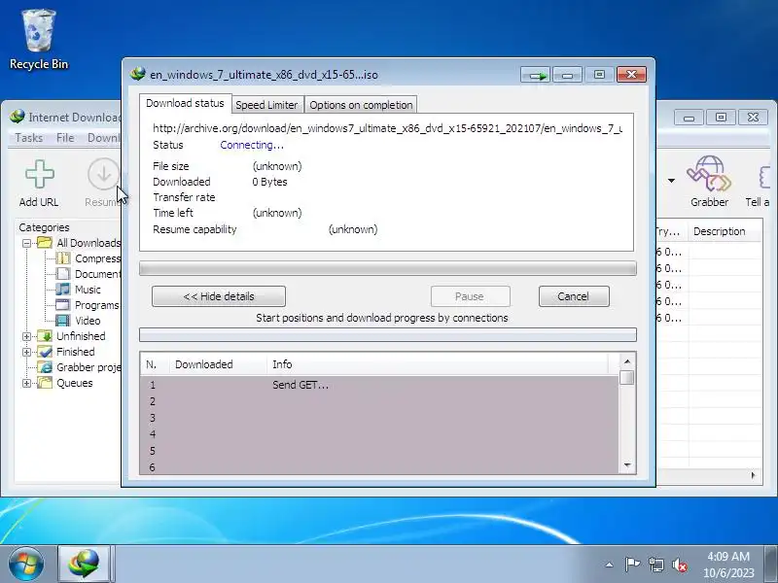
Task: Click the Finished checkmark folder icon
Action: (45, 352)
